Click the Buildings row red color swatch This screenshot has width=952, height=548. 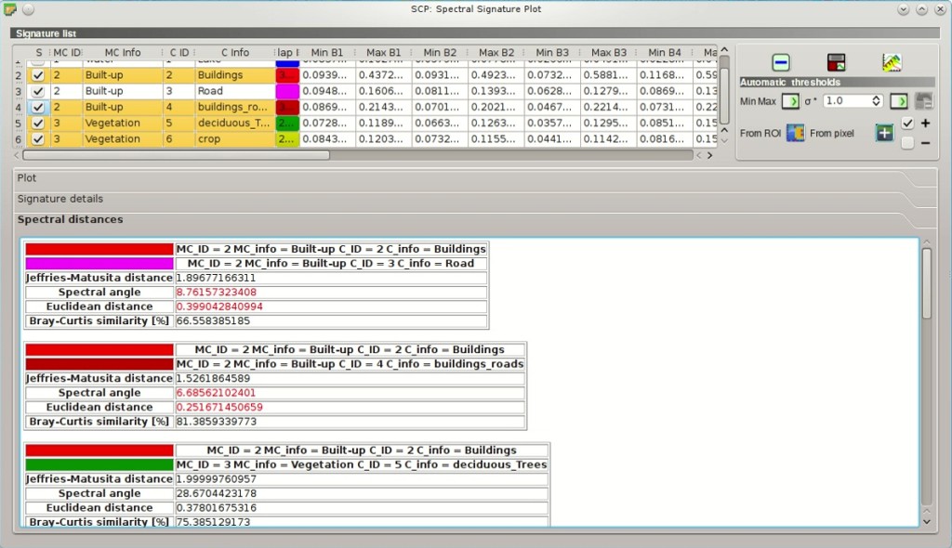[x=287, y=75]
